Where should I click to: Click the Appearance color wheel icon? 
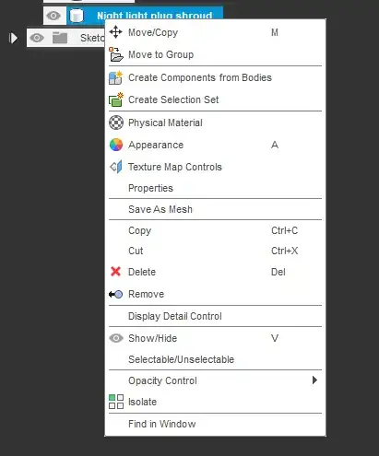(x=116, y=145)
